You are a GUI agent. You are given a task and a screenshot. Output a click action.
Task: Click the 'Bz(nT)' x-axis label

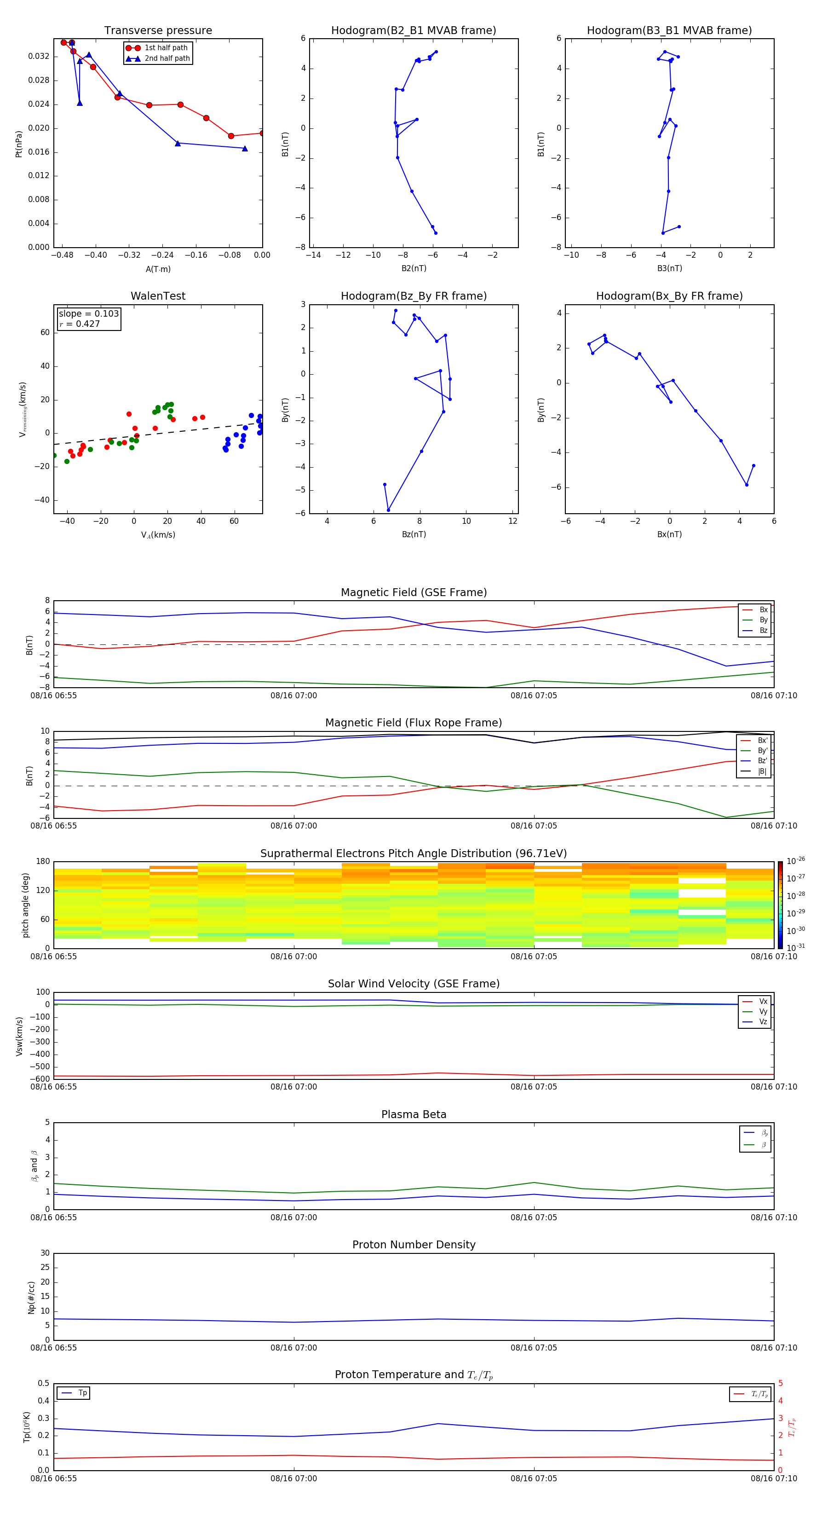(x=414, y=534)
